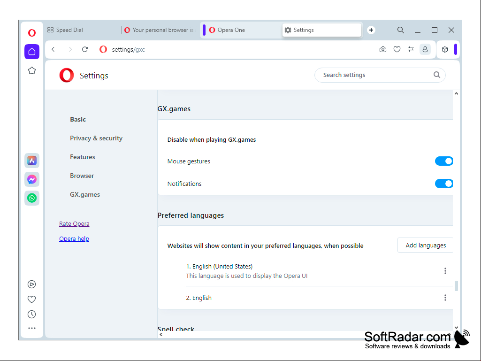
Task: Open the star-shaped icon in the sidebar
Action: coord(32,70)
